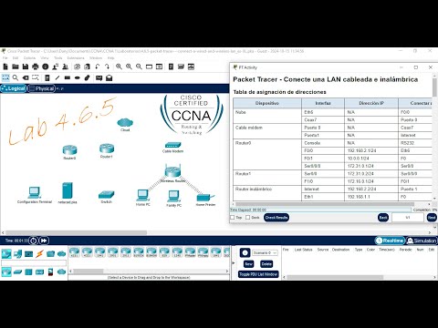Screen dimensions: 438x328
Task: Click the Check Results button
Action: point(276,218)
